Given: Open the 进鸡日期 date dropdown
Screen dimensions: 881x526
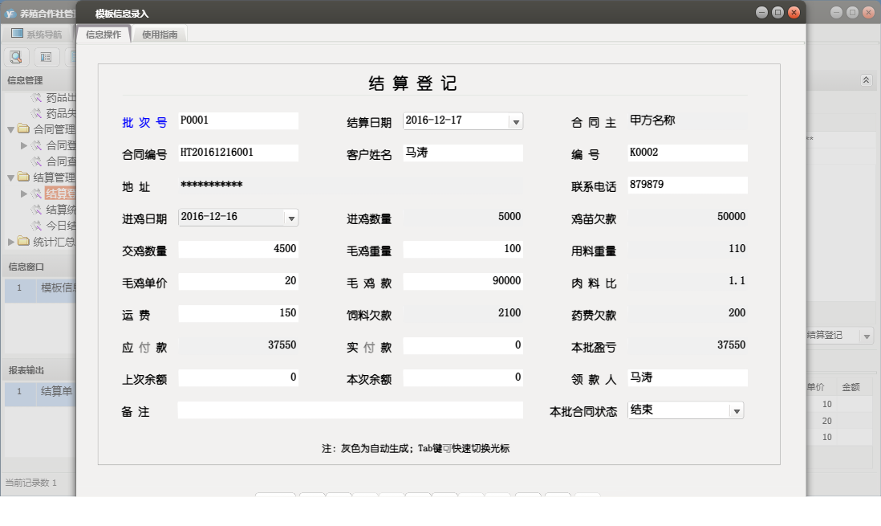Looking at the screenshot, I should (290, 217).
